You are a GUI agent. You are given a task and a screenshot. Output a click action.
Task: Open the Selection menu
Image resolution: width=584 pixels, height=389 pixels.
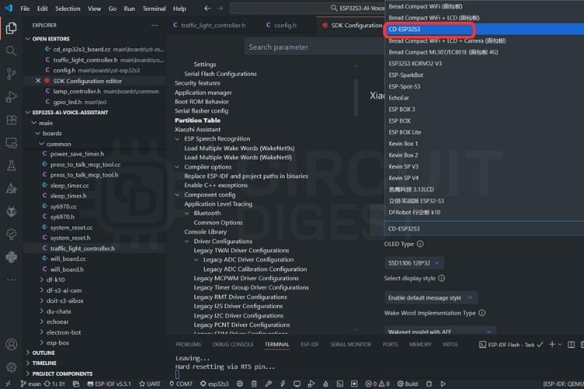68,9
